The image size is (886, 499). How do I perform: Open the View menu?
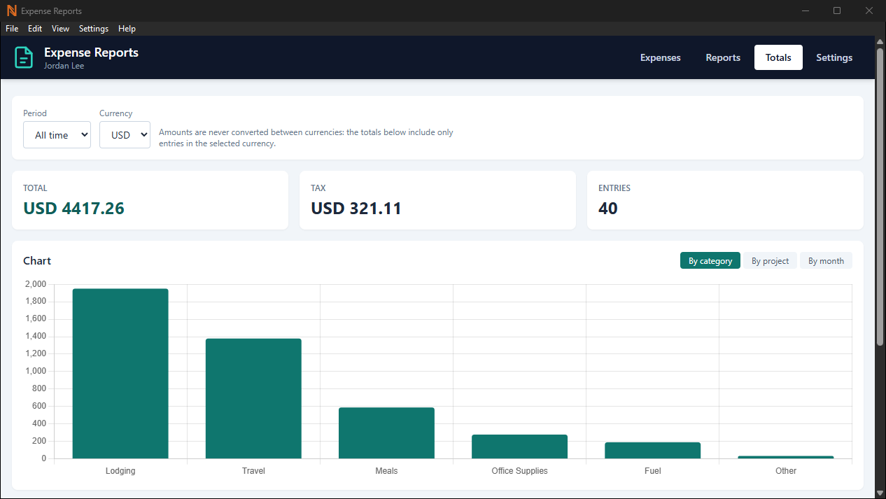coord(60,29)
